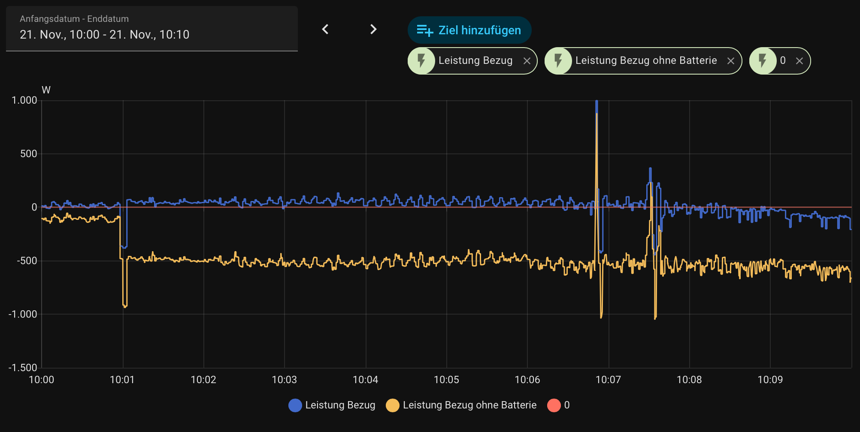Click the lightning icon on the 0 chip
This screenshot has width=860, height=432.
763,61
